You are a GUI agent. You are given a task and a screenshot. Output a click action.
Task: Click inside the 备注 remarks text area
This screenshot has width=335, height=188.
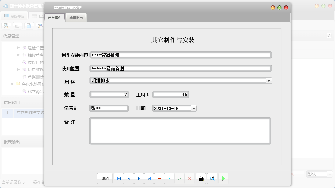pos(179,131)
